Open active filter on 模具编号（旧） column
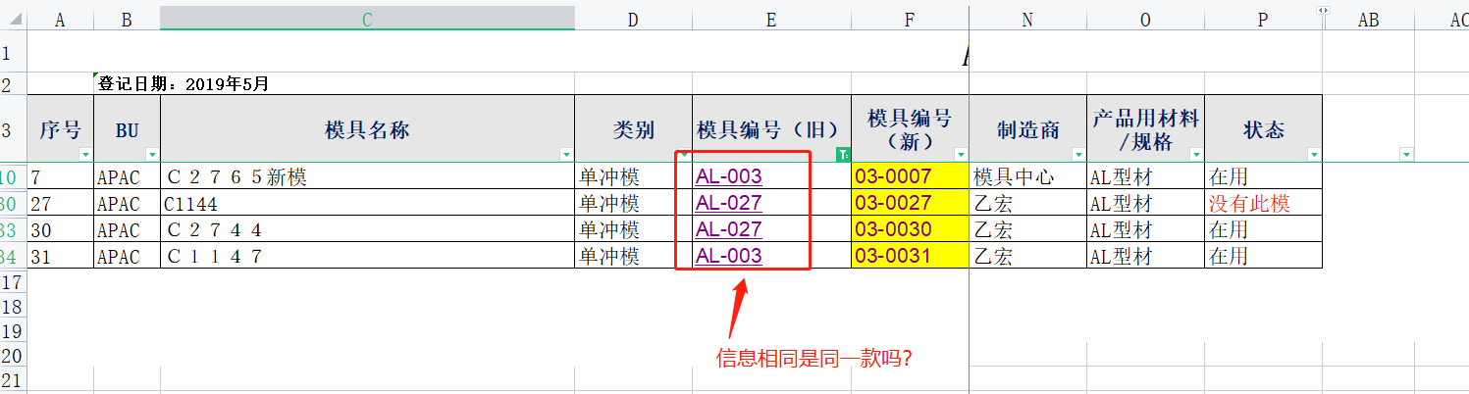Image resolution: width=1469 pixels, height=394 pixels. (843, 155)
